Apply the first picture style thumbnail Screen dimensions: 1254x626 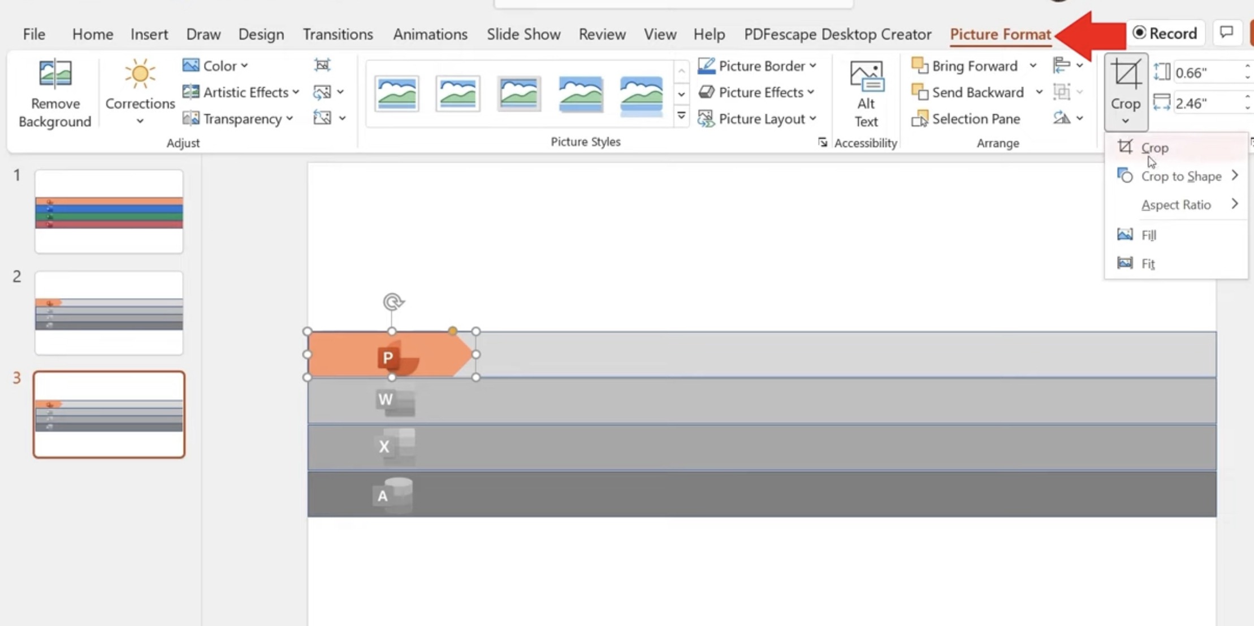[x=396, y=93]
